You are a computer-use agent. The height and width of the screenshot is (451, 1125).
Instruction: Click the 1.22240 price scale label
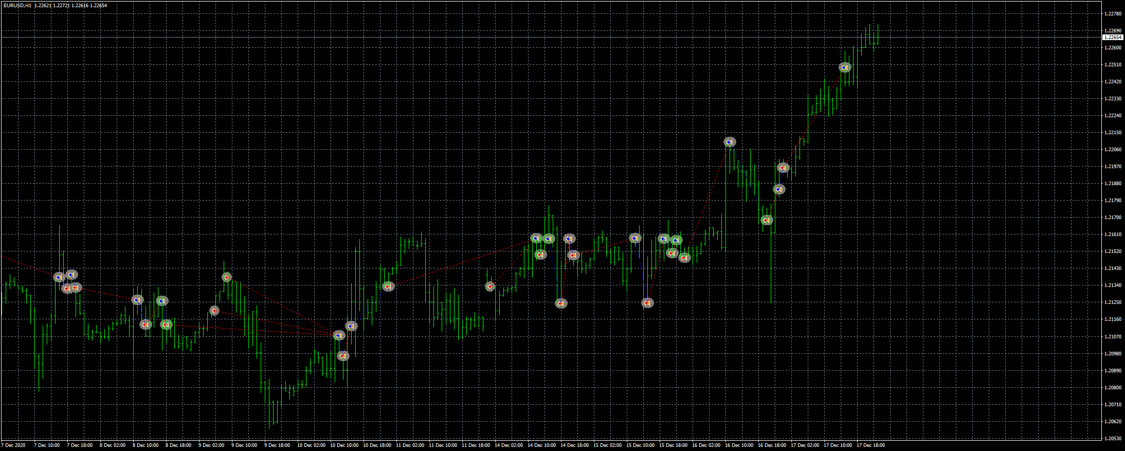point(1113,116)
